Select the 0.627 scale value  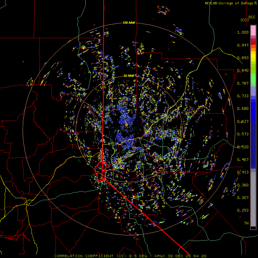tap(243, 122)
